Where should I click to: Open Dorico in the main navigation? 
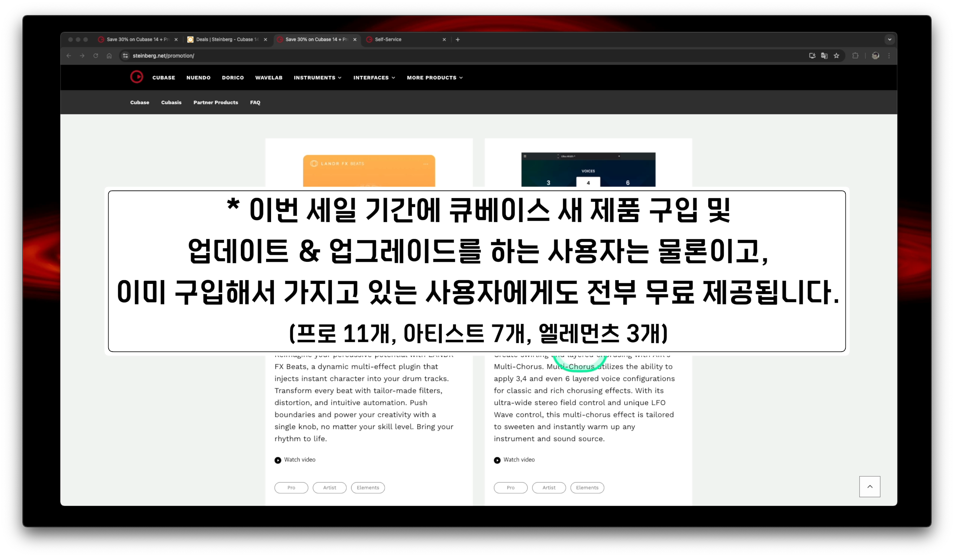233,78
